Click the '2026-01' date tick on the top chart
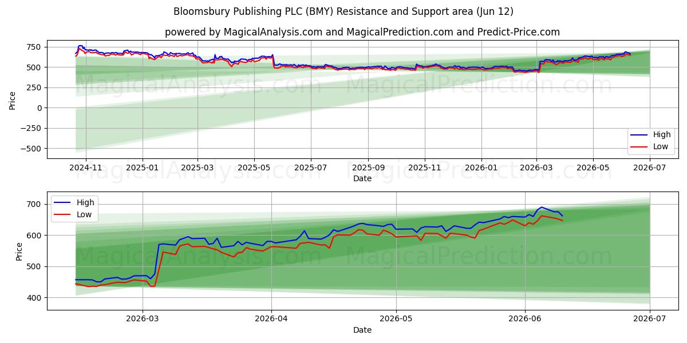687x343 pixels. 481,169
